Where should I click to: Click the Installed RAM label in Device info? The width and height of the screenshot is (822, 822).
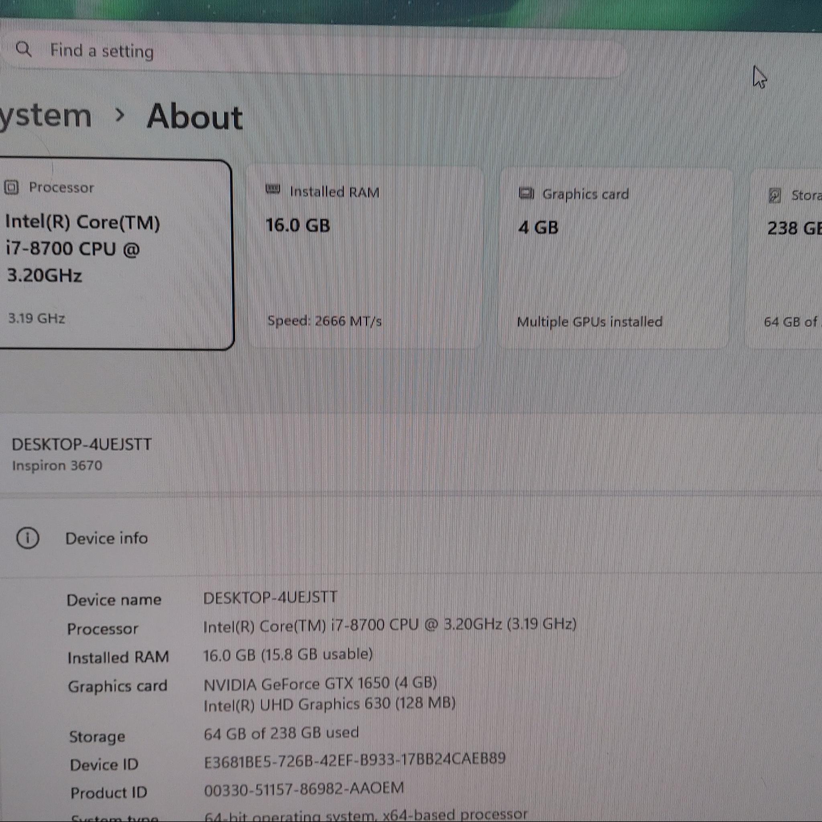point(118,657)
